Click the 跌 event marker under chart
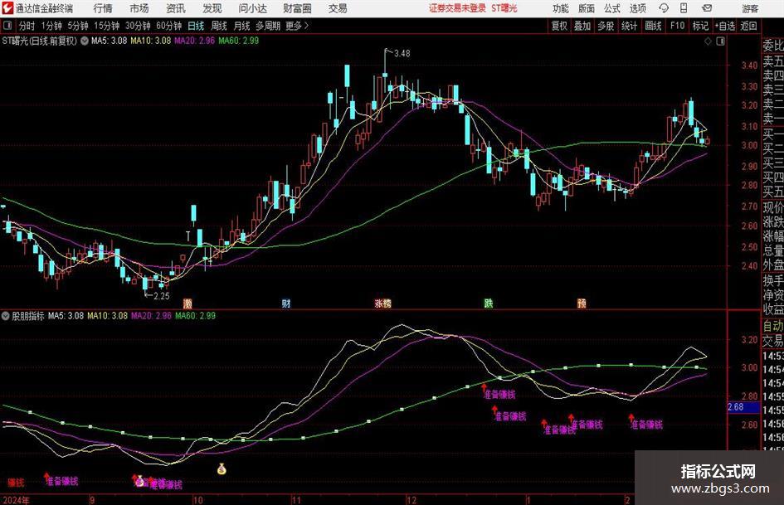 click(x=488, y=303)
